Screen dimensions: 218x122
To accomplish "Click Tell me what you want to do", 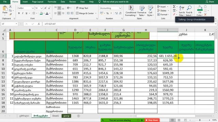I will tap(115, 2).
